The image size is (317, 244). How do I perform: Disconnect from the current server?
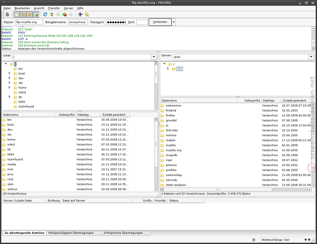65,14
